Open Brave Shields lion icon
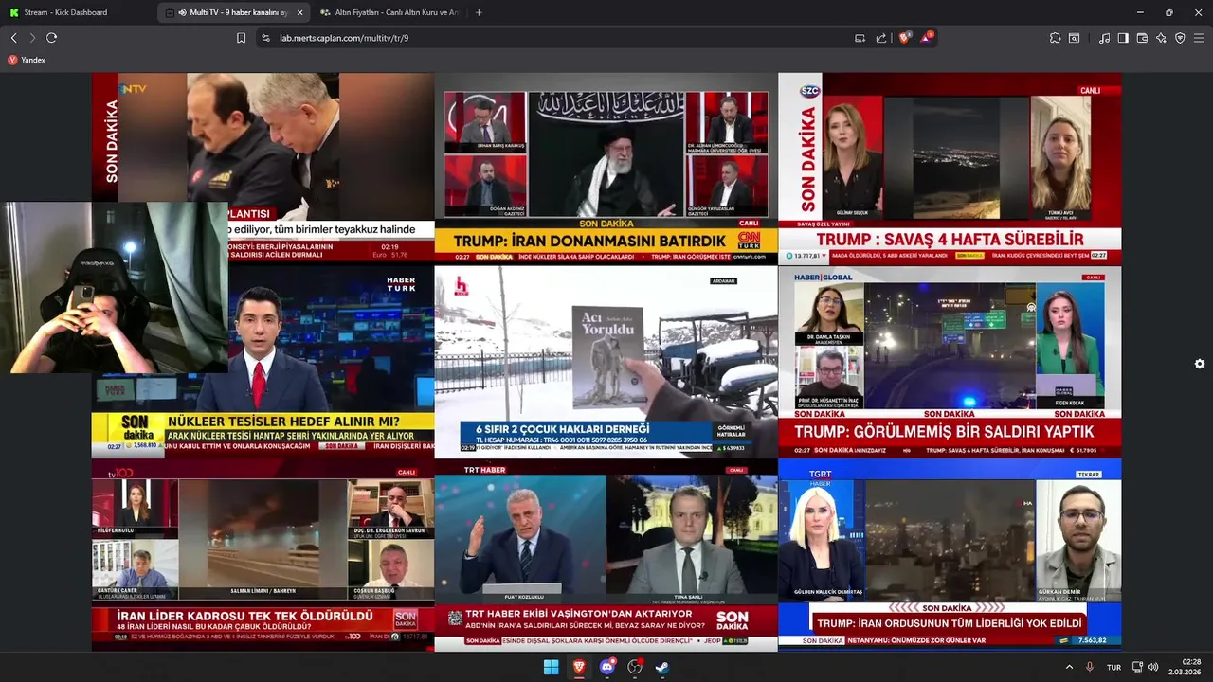1213x682 pixels. tap(904, 38)
